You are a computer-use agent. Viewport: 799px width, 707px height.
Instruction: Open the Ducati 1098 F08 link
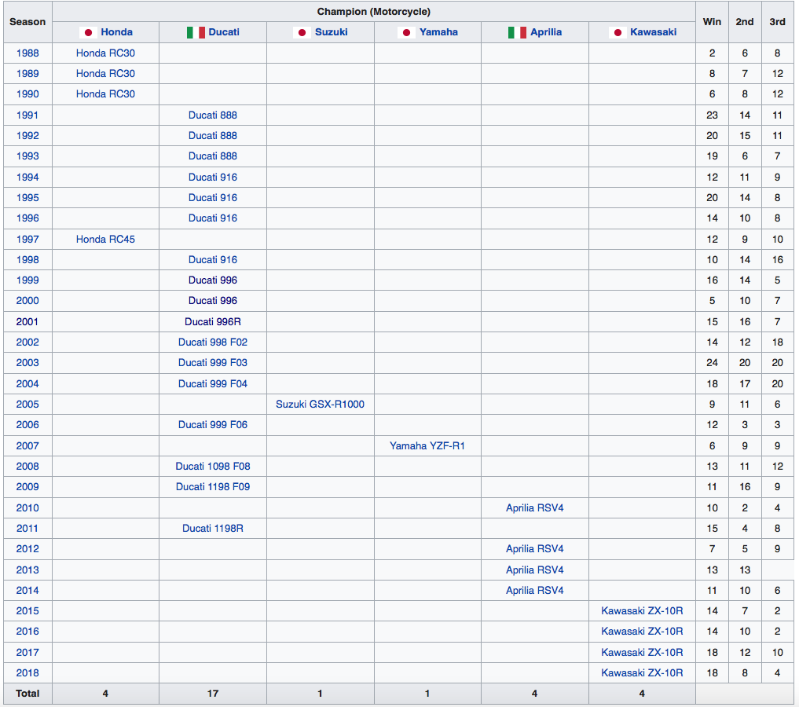click(213, 467)
